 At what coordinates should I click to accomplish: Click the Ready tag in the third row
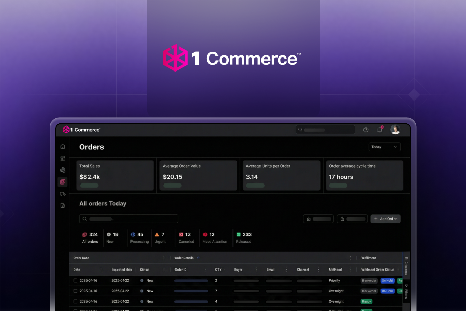click(x=367, y=302)
